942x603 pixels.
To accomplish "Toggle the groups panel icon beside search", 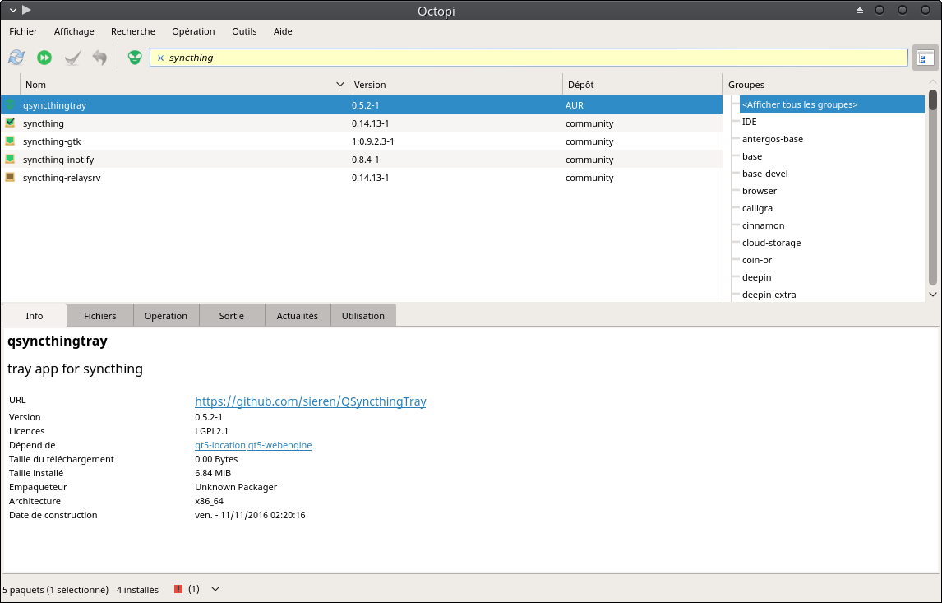I will (926, 58).
